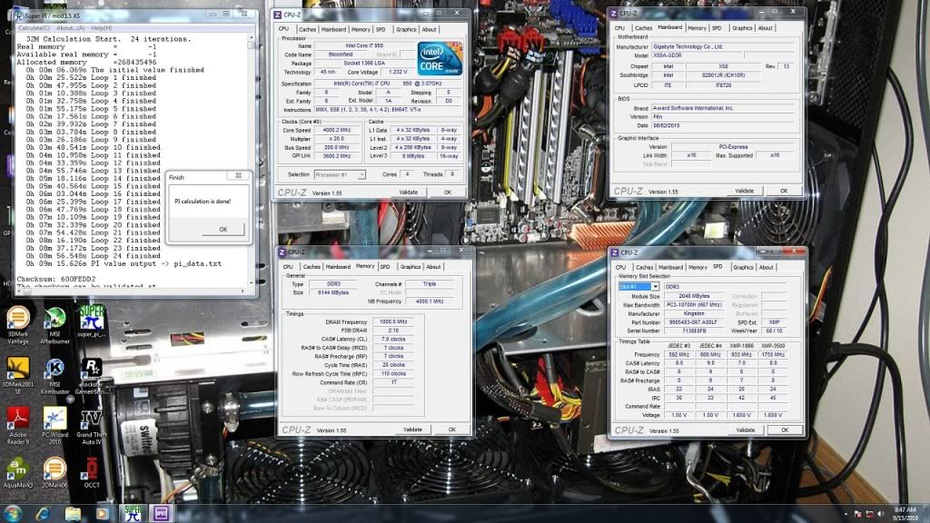The image size is (930, 523).
Task: Open the Windows Start menu orb
Action: tap(13, 514)
